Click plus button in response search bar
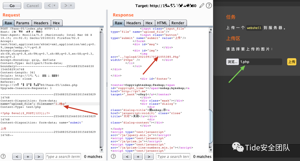The width and height of the screenshot is (300, 161). (x=138, y=157)
